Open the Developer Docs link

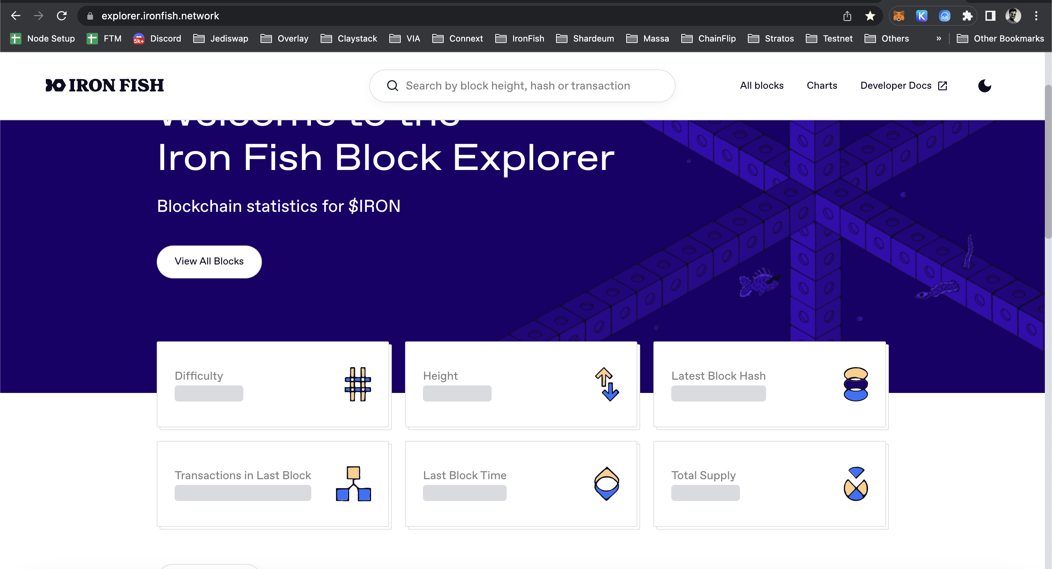[x=896, y=86]
